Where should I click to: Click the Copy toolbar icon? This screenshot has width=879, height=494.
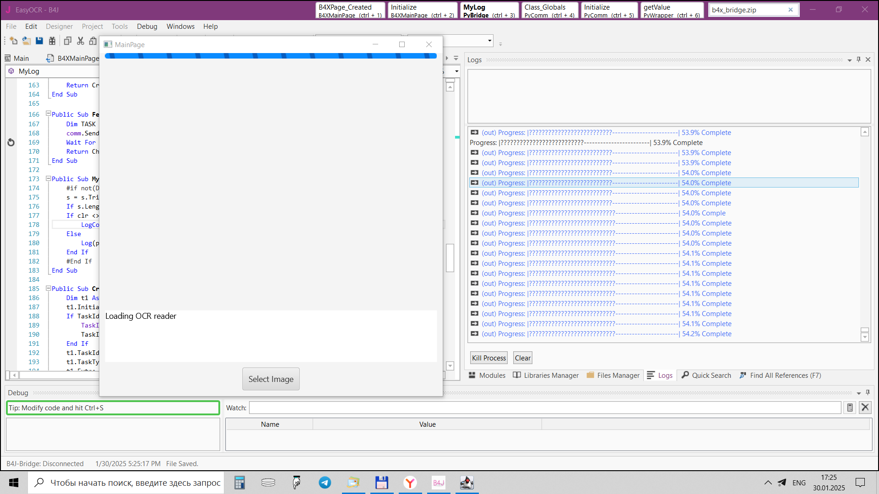[67, 41]
